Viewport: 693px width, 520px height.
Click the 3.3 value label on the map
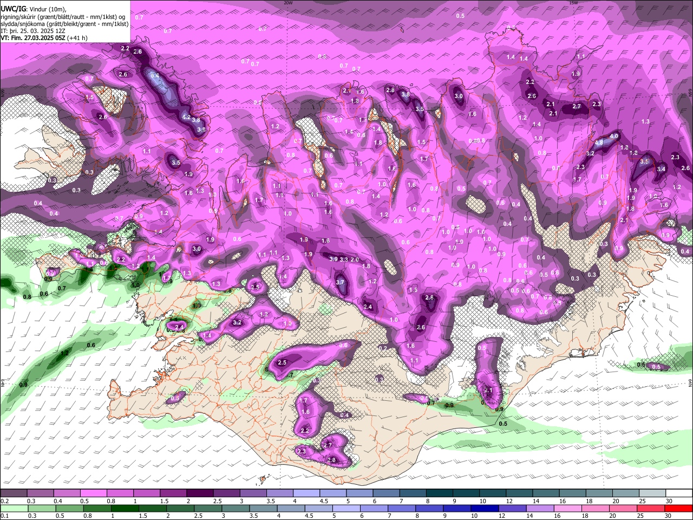coord(344,259)
